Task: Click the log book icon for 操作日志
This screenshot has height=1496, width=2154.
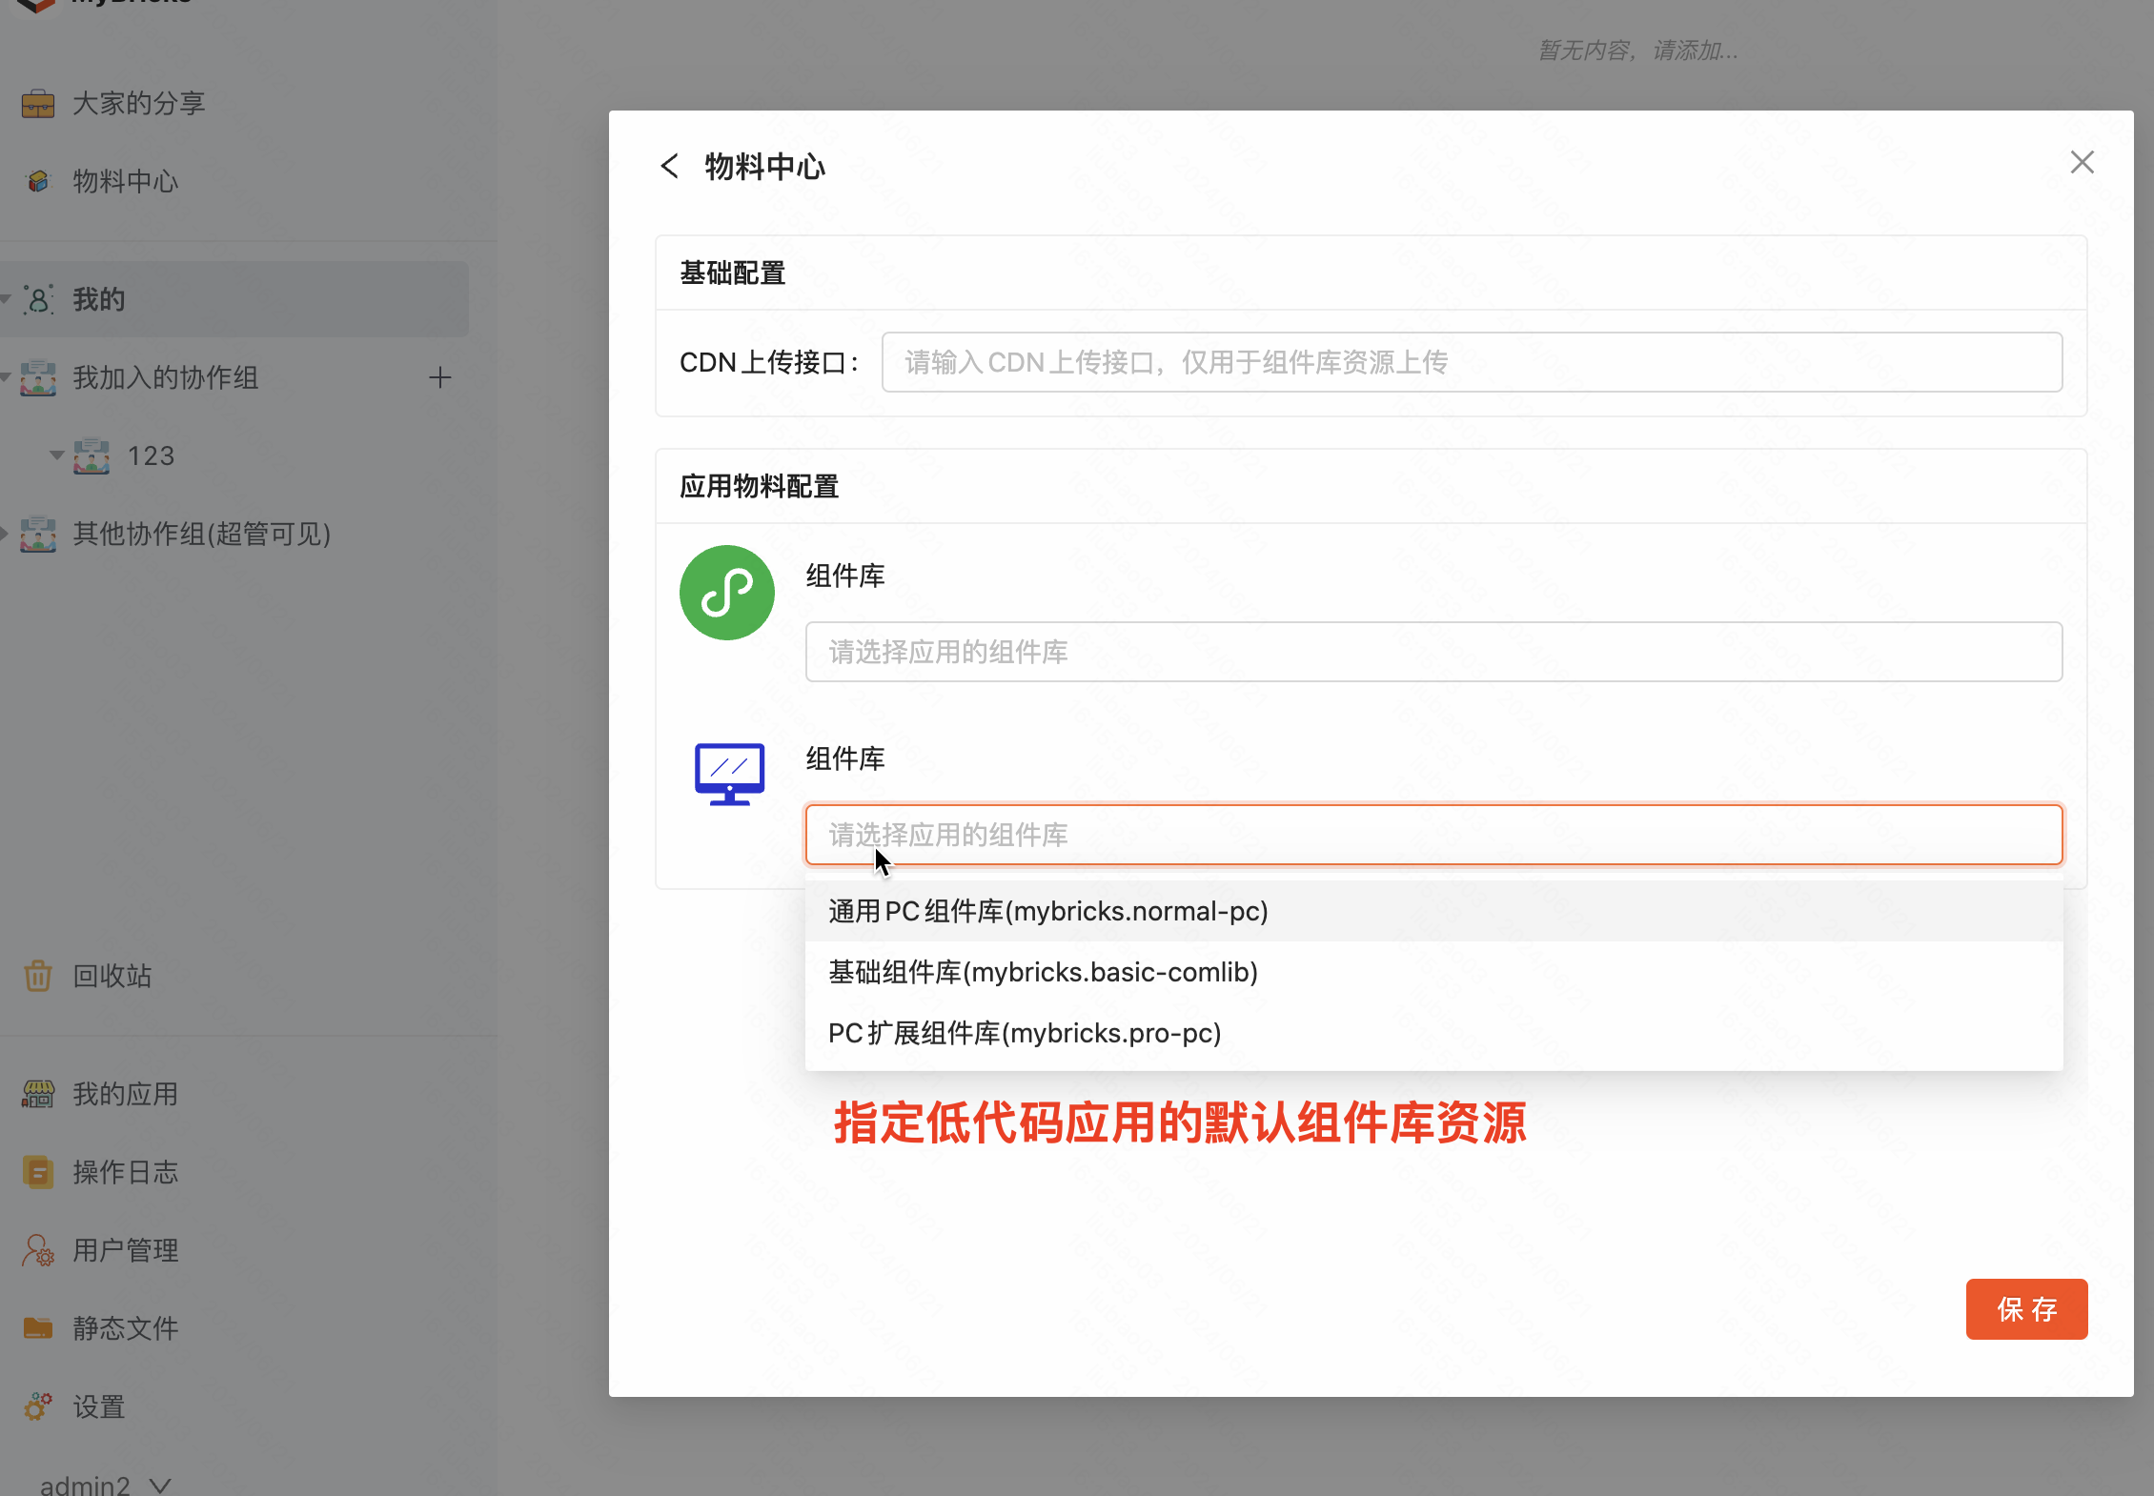Action: tap(38, 1172)
